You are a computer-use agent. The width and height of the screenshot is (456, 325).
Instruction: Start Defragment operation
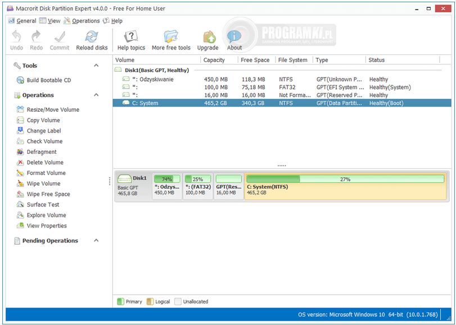pyautogui.click(x=37, y=152)
